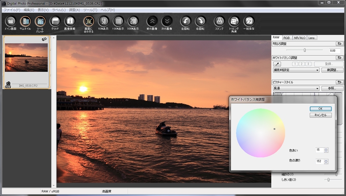Switch to the NR/ALO tab
Screen dimensions: 346x196
pyautogui.click(x=299, y=38)
